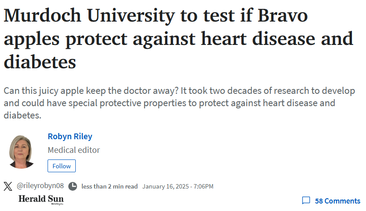Open the Robyn Riley author link
This screenshot has width=366, height=211.
(x=70, y=136)
